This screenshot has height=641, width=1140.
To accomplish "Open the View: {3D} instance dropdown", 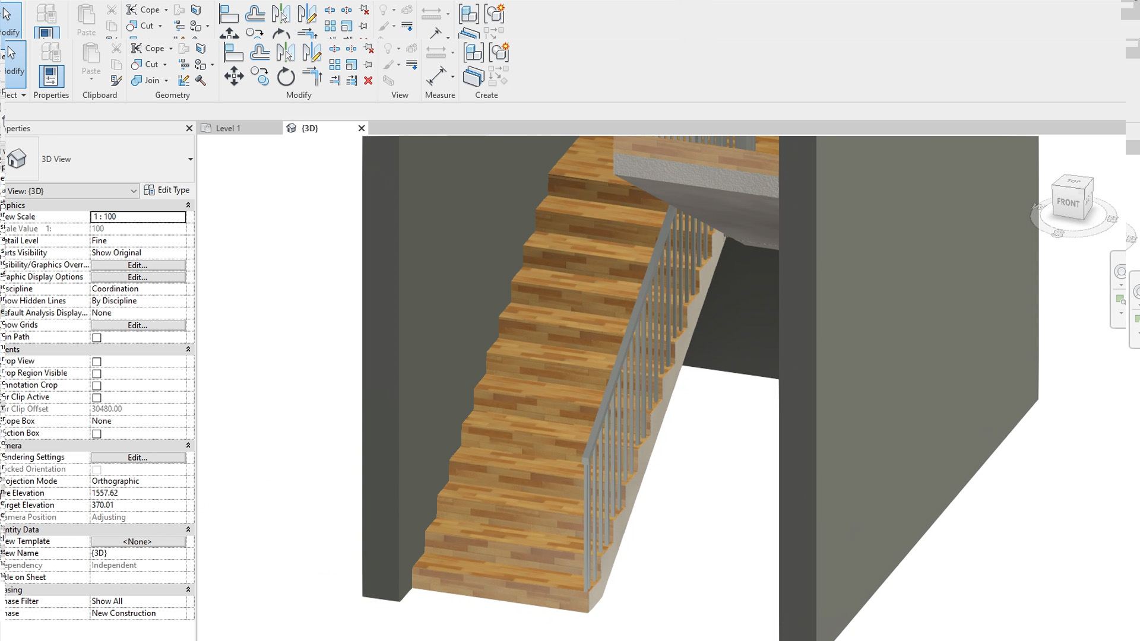I will tap(72, 191).
